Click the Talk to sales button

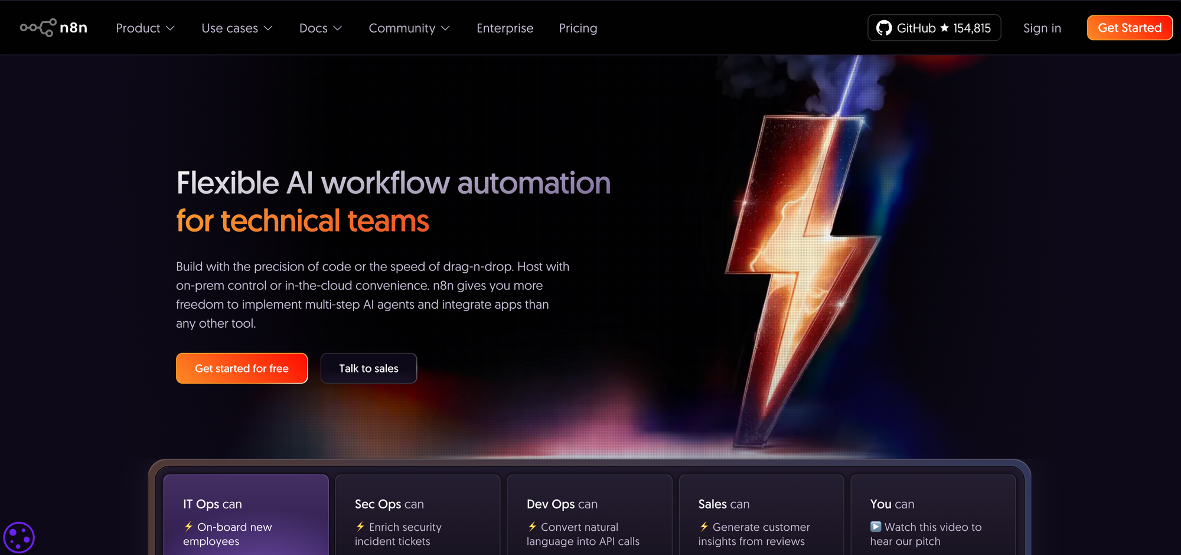click(x=368, y=368)
